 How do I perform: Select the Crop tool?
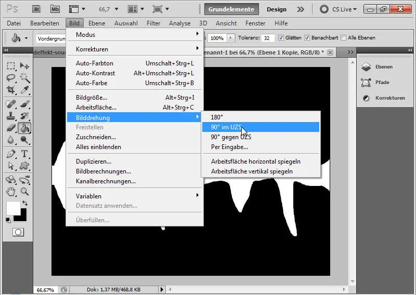click(11, 90)
